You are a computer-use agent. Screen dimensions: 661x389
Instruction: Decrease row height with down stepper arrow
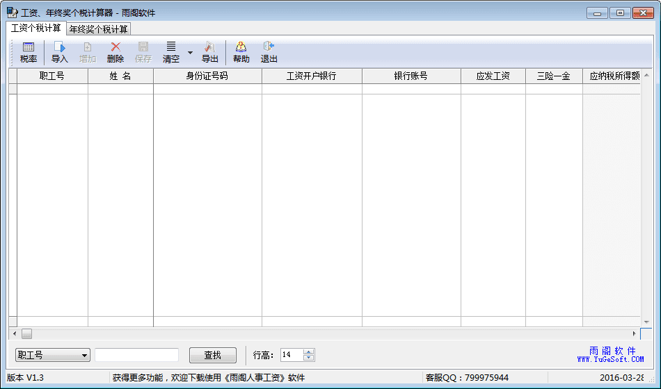309,358
